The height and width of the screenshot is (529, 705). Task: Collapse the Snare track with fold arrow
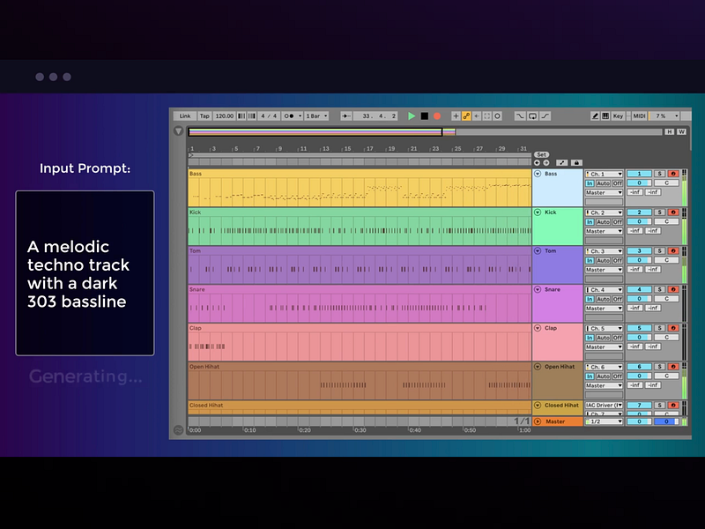click(538, 290)
